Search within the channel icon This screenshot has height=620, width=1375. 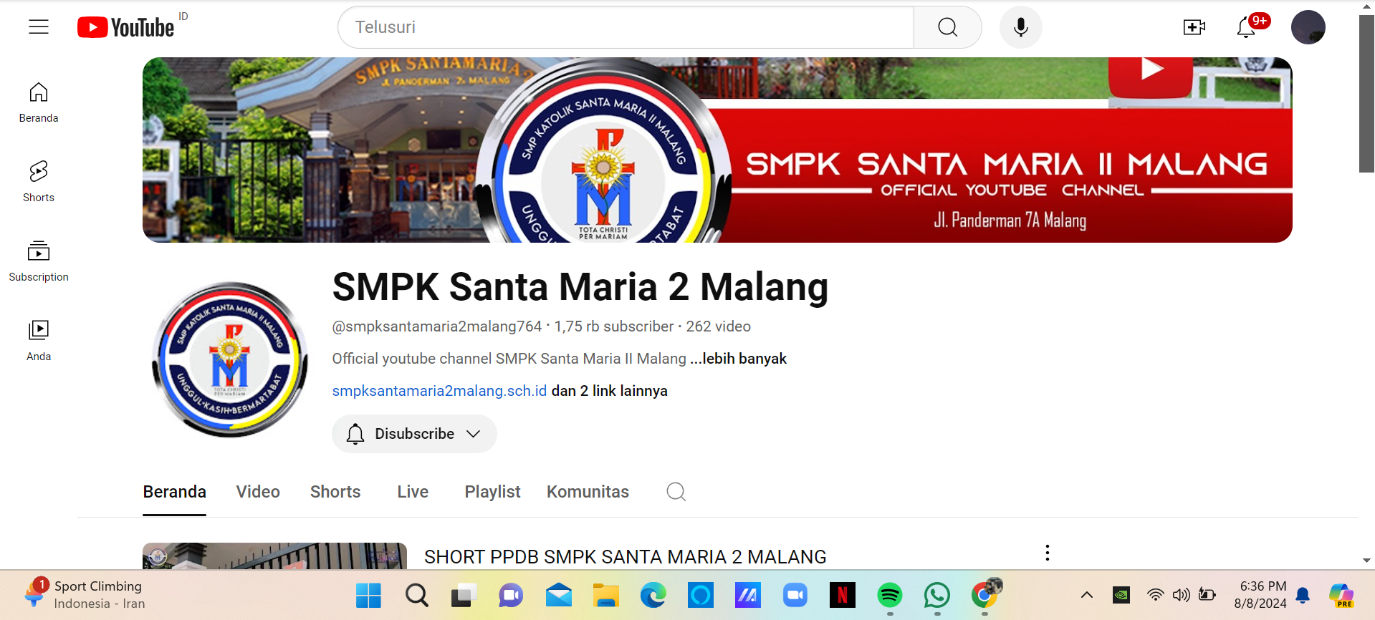pyautogui.click(x=676, y=492)
